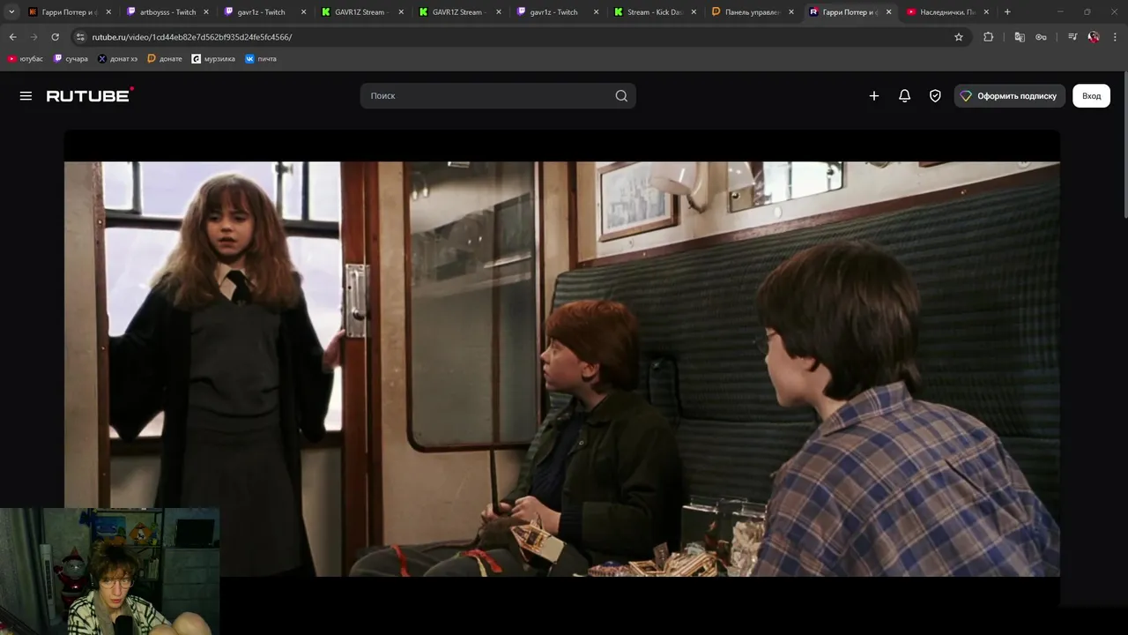
Task: Go back with the browser back arrow
Action: (12, 37)
